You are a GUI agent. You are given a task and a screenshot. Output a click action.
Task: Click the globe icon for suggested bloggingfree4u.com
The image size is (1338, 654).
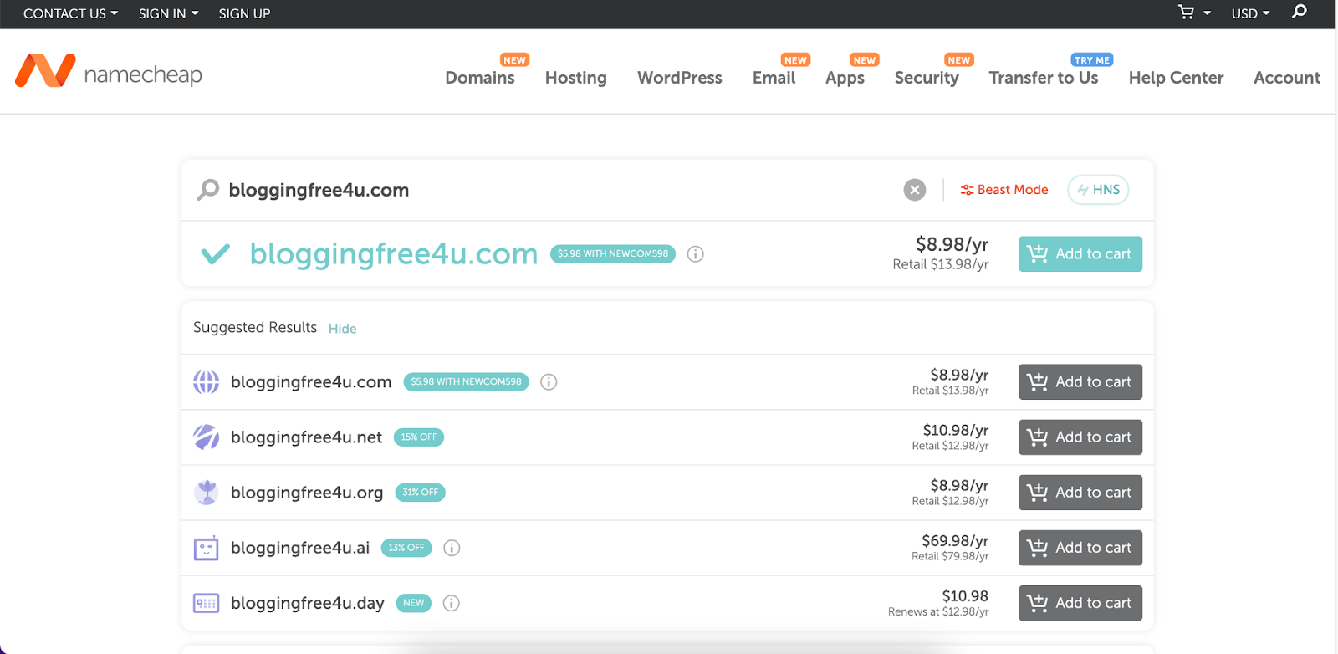pyautogui.click(x=207, y=382)
